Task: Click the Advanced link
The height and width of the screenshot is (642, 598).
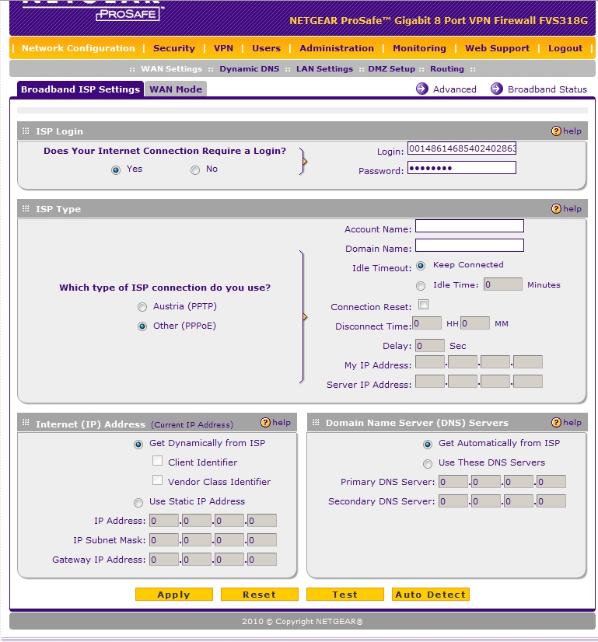Action: click(455, 89)
